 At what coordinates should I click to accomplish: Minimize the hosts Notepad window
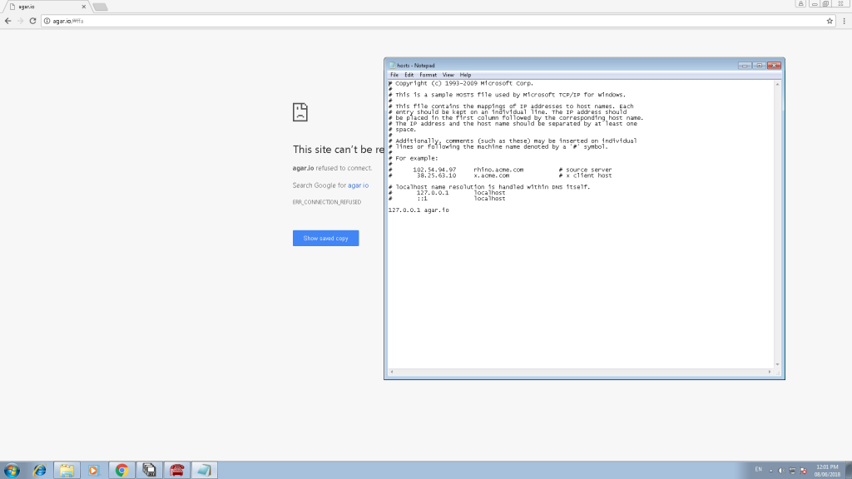[745, 65]
